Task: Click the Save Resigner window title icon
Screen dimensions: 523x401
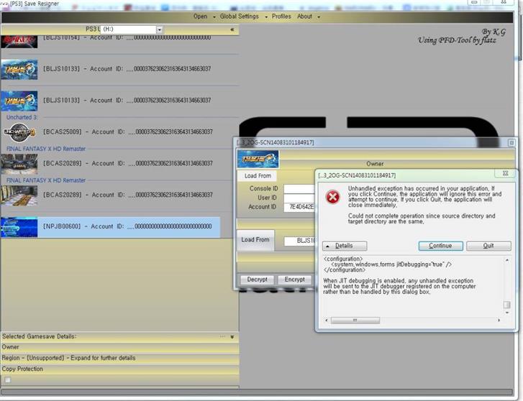Action: pos(4,4)
